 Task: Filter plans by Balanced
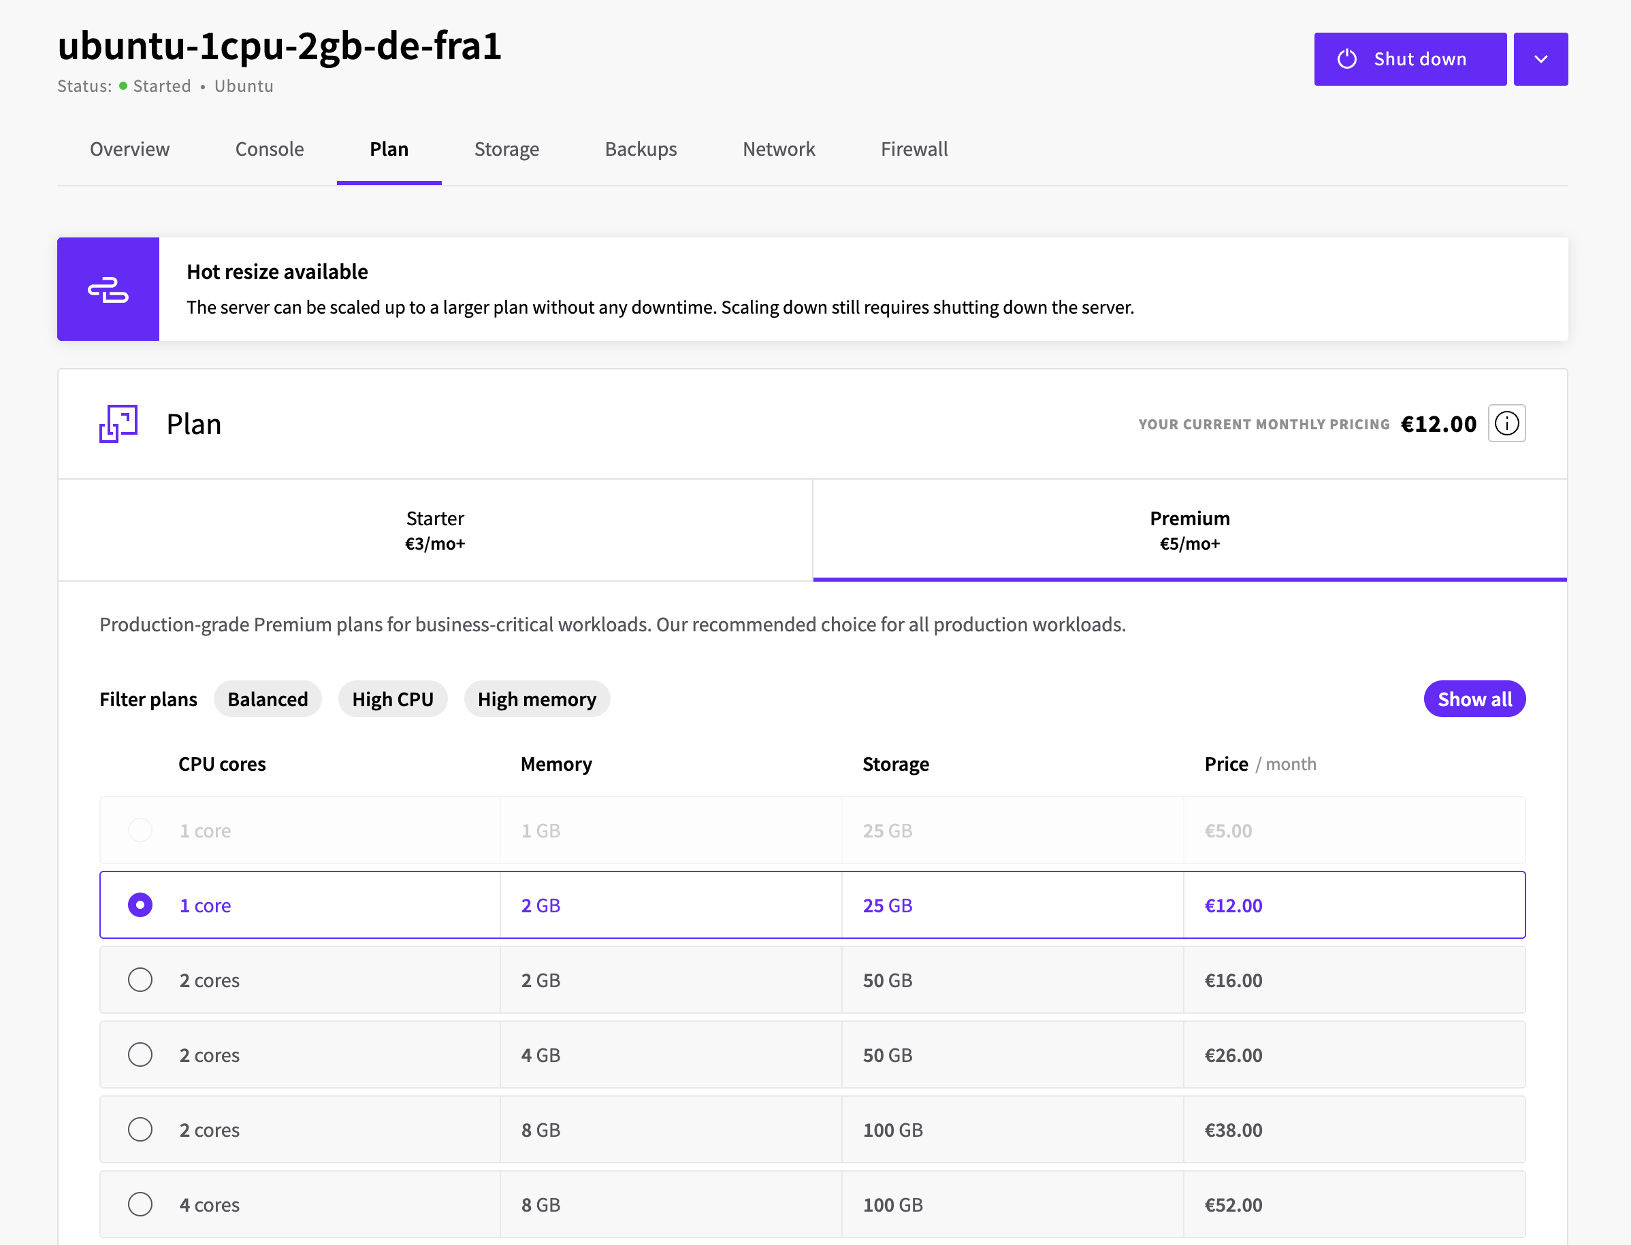[268, 699]
